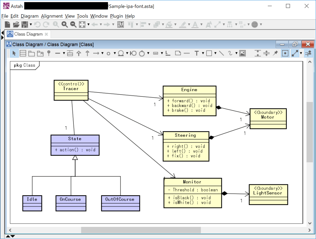Select the Class tool

23,53
